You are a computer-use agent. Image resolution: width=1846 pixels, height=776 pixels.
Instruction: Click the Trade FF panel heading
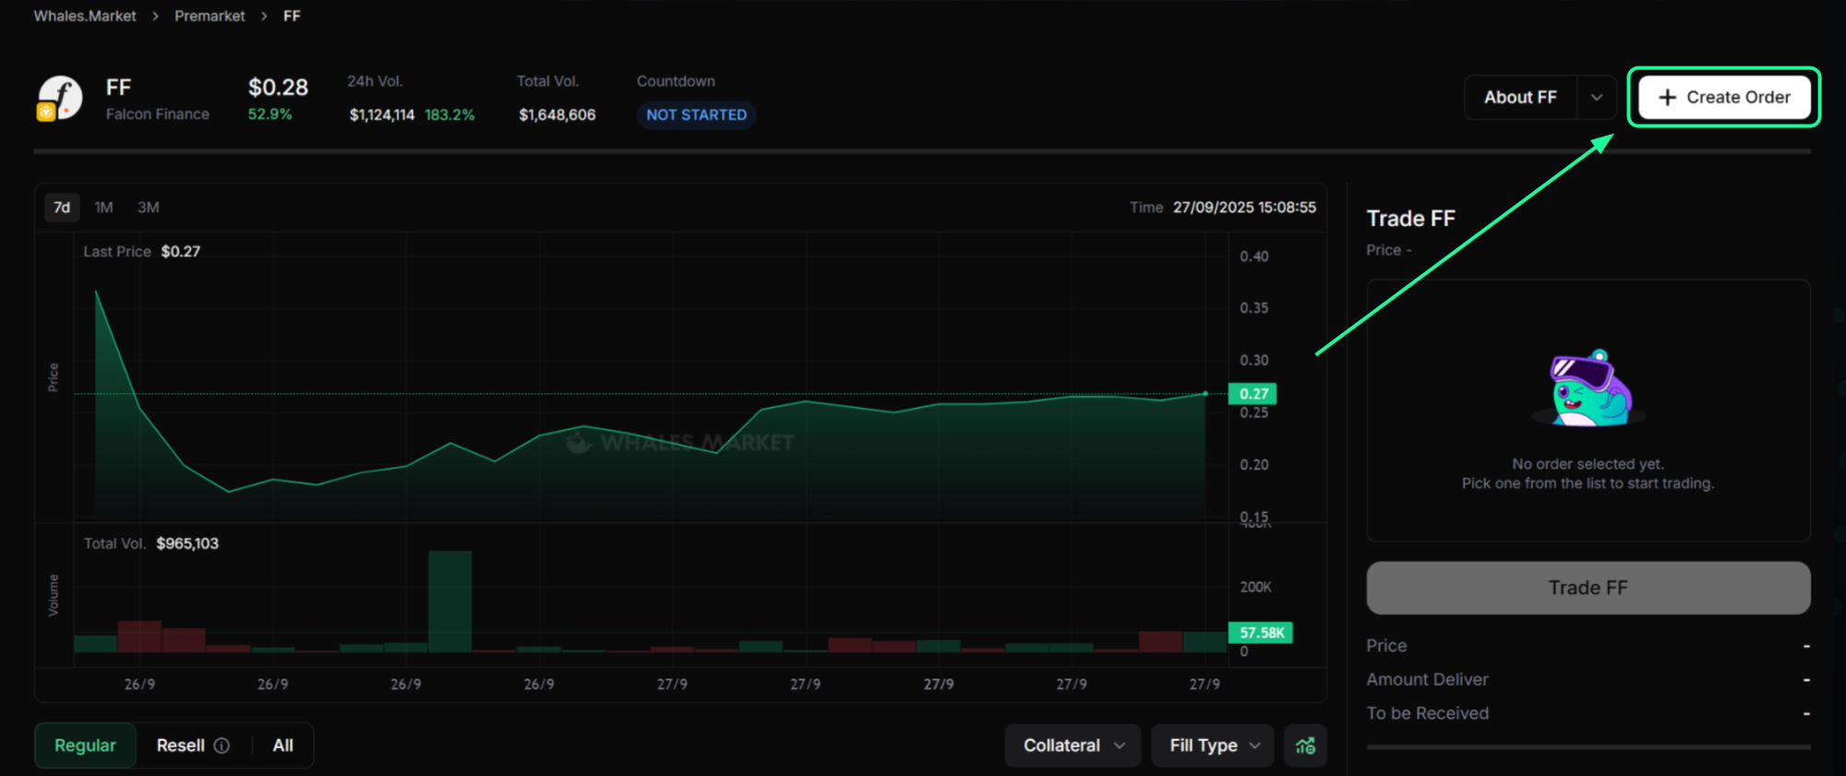tap(1410, 219)
